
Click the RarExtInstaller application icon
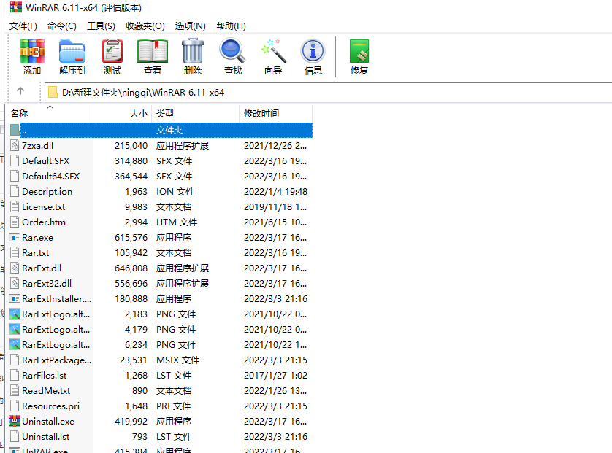click(15, 298)
